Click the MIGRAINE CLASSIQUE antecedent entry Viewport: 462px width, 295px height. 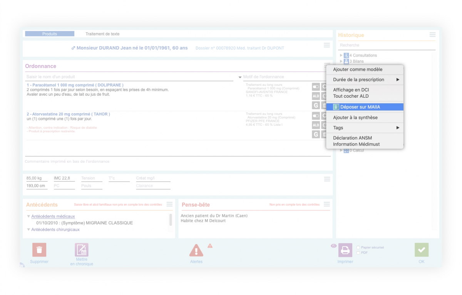tap(84, 223)
